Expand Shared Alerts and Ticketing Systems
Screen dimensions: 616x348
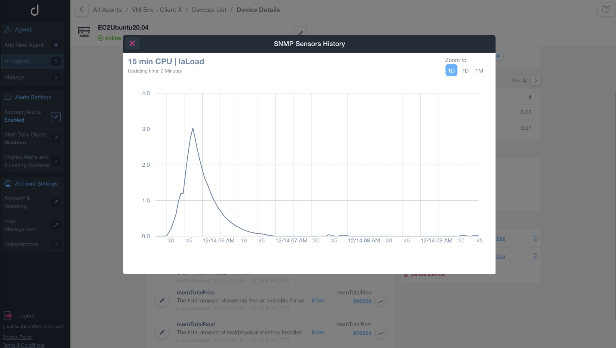pyautogui.click(x=56, y=161)
